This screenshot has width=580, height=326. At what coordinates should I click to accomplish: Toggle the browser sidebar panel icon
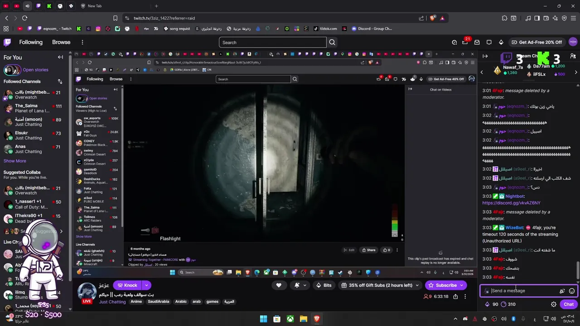coord(537,18)
